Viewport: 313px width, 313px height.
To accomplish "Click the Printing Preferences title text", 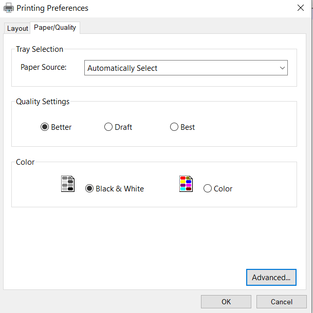I will click(x=52, y=8).
